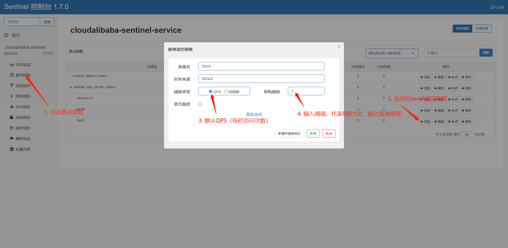Click the 资源名 input field with /testA
The height and width of the screenshot is (248, 508).
pyautogui.click(x=261, y=66)
